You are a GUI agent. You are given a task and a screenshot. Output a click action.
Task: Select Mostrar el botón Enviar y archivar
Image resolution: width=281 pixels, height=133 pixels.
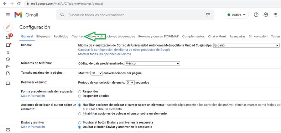coord(79,123)
